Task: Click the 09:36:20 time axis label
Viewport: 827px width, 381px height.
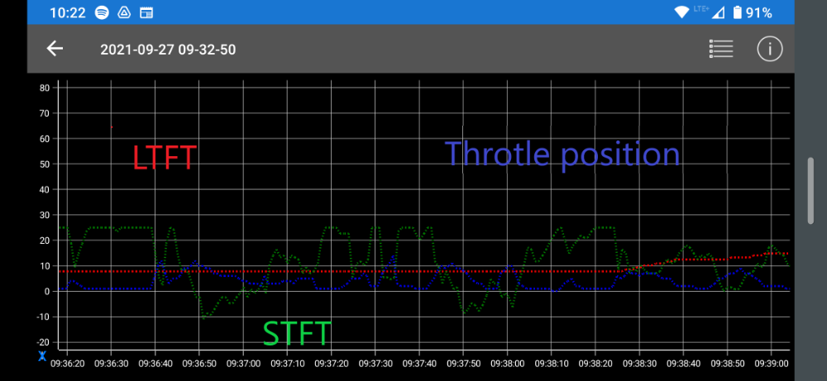Action: pos(67,362)
